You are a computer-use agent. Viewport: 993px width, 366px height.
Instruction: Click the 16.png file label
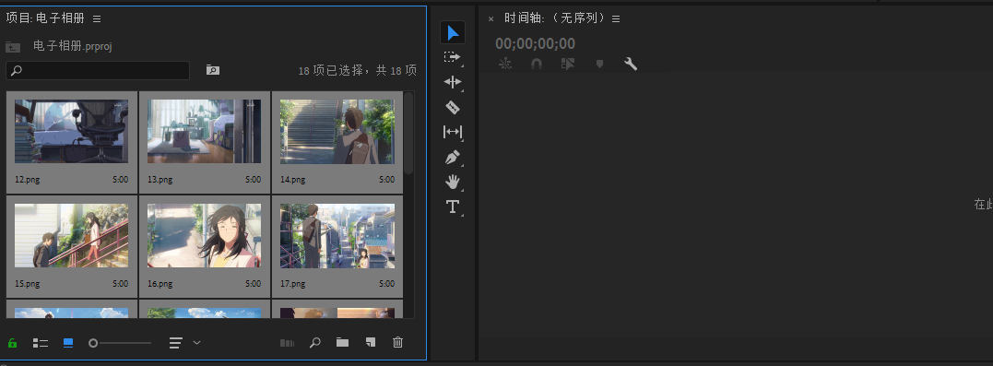(160, 284)
